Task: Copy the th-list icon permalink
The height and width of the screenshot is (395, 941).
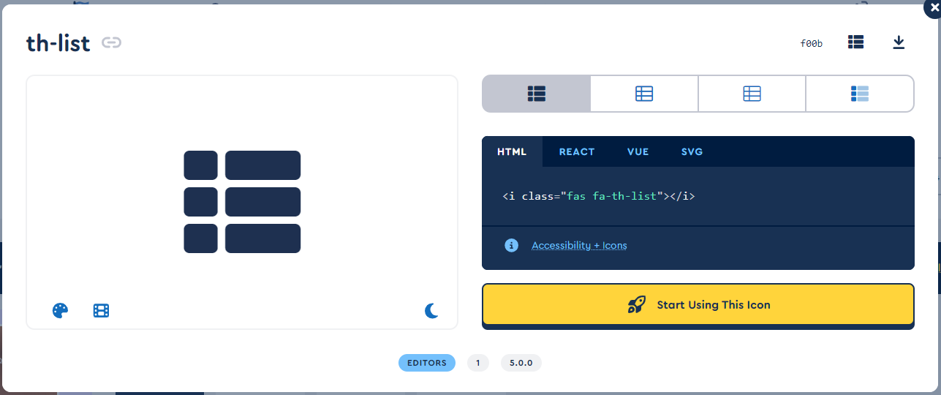Action: (111, 43)
